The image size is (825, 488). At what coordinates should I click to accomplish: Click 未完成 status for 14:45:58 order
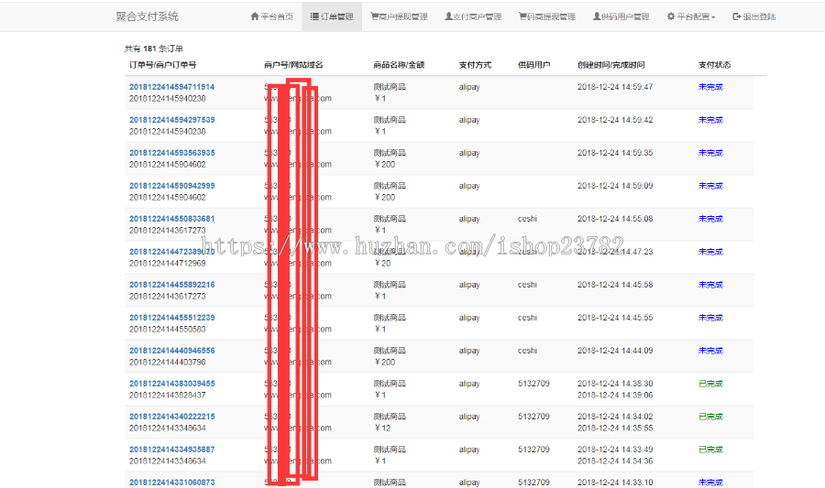click(x=710, y=286)
